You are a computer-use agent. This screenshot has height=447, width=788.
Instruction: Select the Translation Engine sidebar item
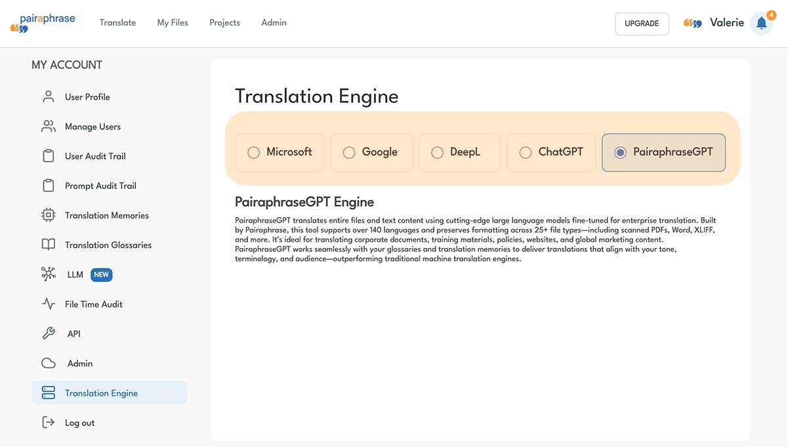[x=110, y=393]
